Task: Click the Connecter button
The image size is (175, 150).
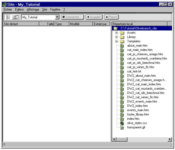Action: tap(72, 17)
